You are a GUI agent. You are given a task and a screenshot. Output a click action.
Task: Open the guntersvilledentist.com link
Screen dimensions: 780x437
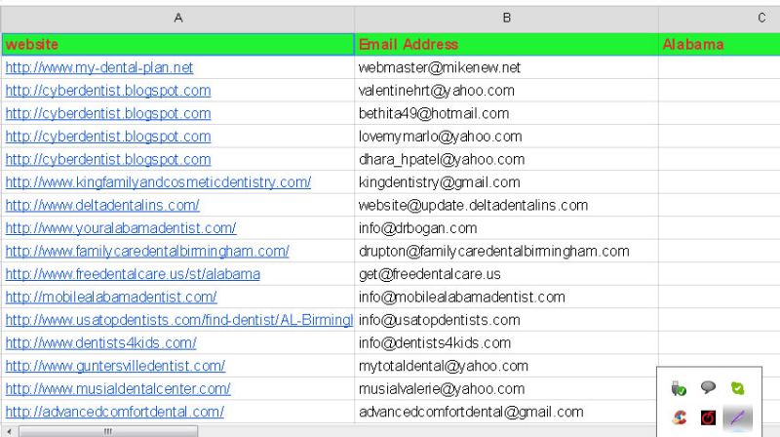pyautogui.click(x=115, y=366)
